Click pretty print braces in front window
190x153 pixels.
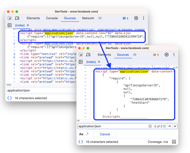(81, 142)
